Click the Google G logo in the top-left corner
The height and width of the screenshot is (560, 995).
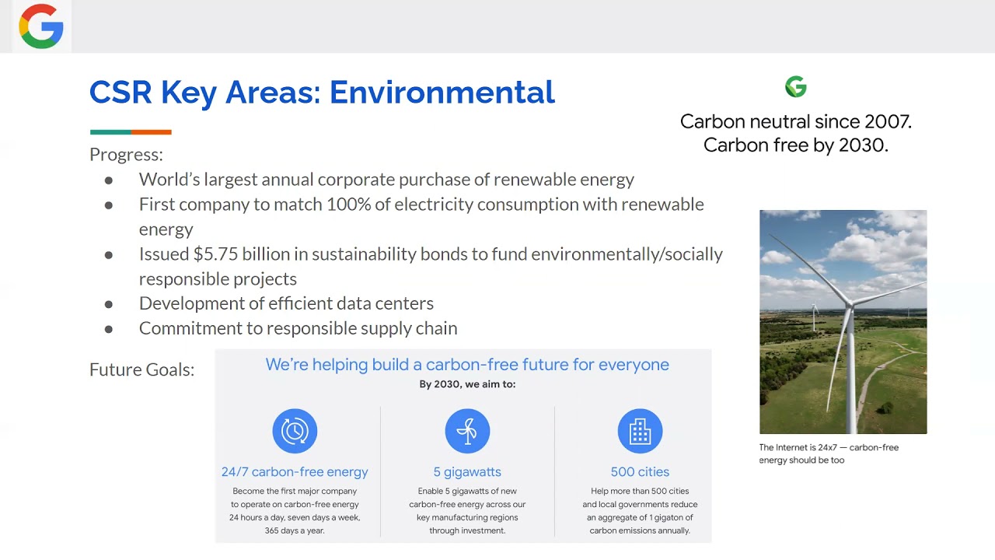(41, 26)
